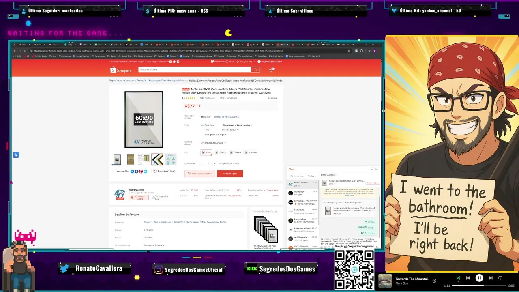Pop out the Shopee chat window
Screen dimensions: 519x292
click(372, 169)
